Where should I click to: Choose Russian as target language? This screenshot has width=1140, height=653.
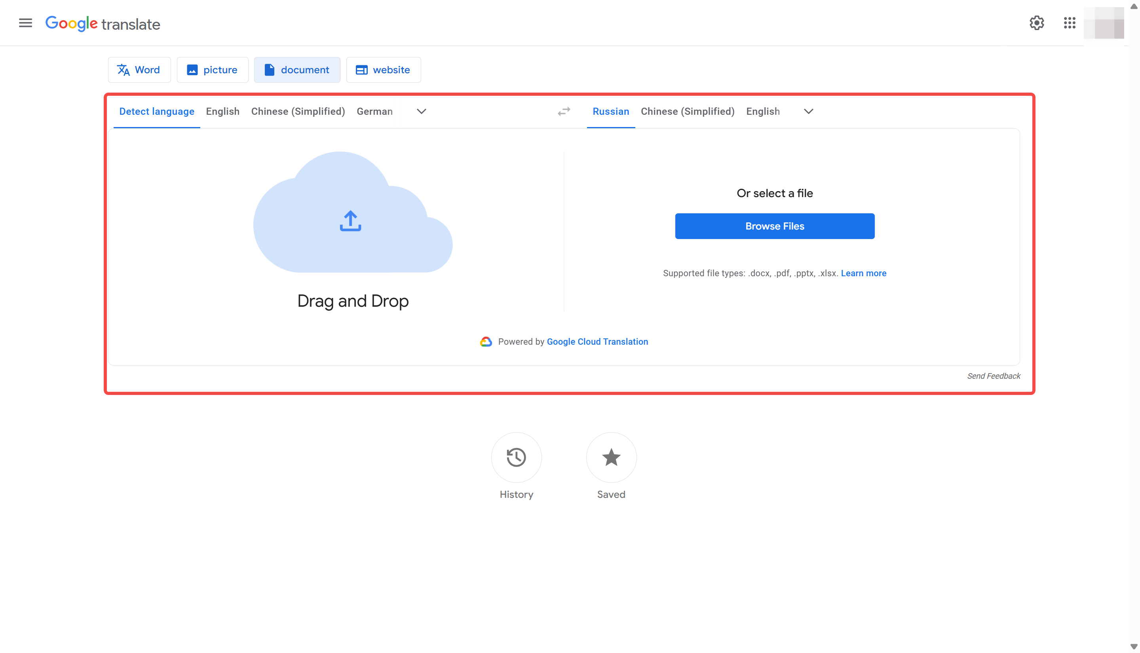[x=610, y=111]
